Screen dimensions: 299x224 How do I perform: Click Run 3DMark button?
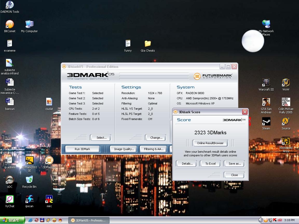pyautogui.click(x=82, y=149)
